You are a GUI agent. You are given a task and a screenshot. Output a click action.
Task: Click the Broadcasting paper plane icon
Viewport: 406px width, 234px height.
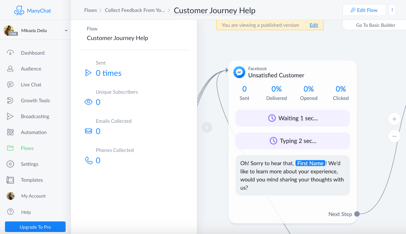click(x=10, y=116)
